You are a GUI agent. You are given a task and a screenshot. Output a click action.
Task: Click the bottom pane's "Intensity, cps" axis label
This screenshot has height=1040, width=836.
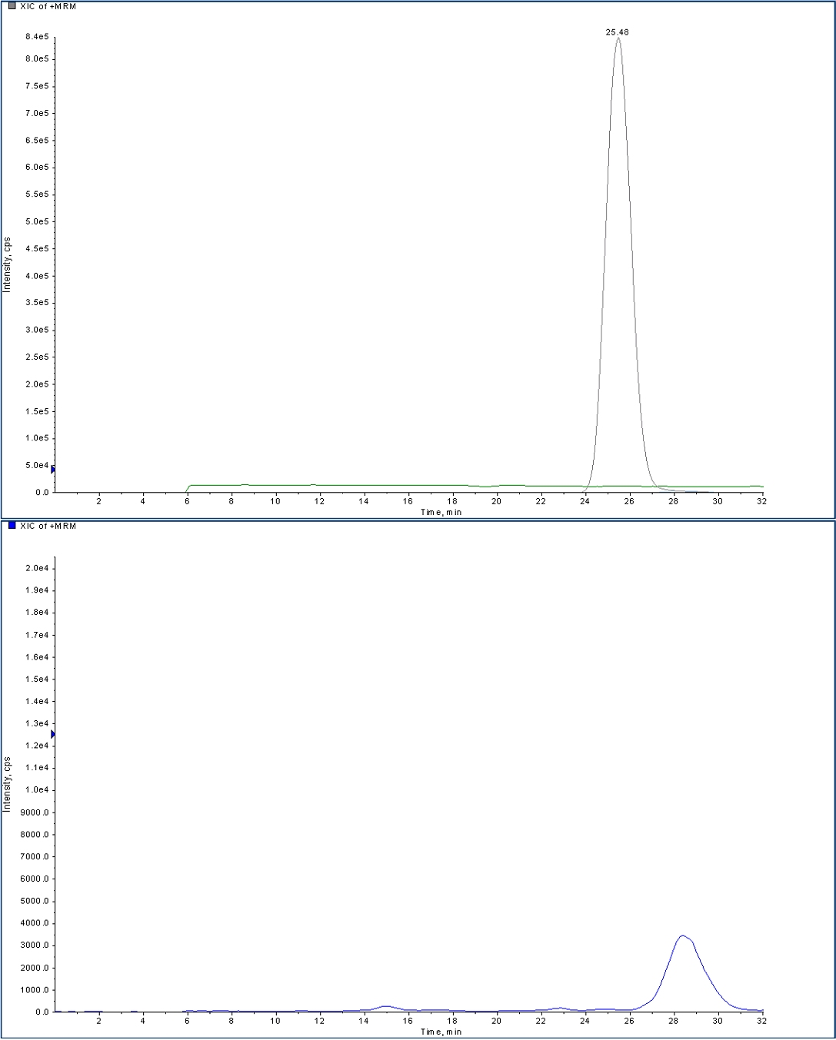point(7,784)
